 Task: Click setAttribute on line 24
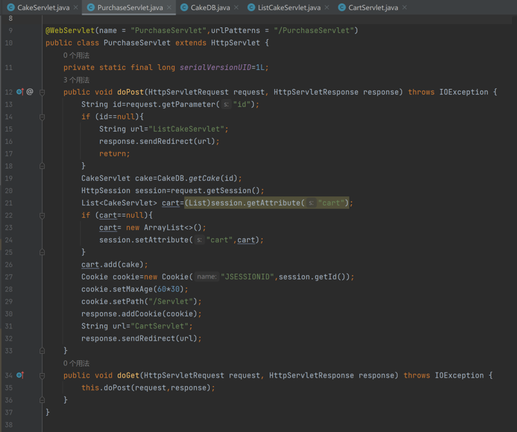161,240
